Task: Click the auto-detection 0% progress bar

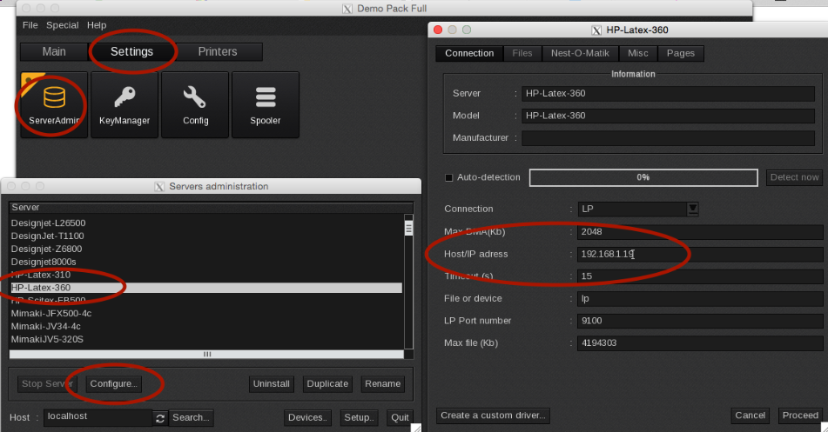Action: pyautogui.click(x=643, y=177)
